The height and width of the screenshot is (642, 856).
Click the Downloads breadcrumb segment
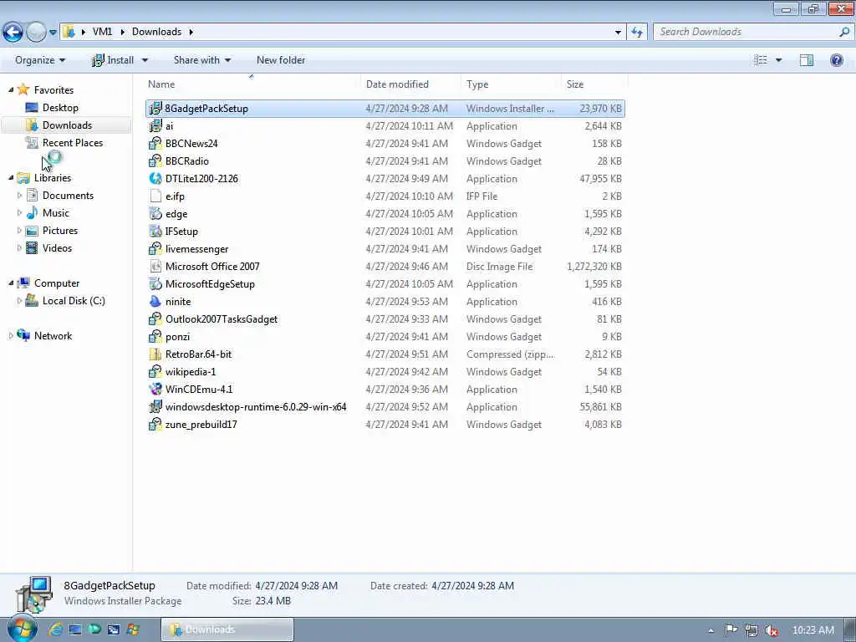click(156, 32)
